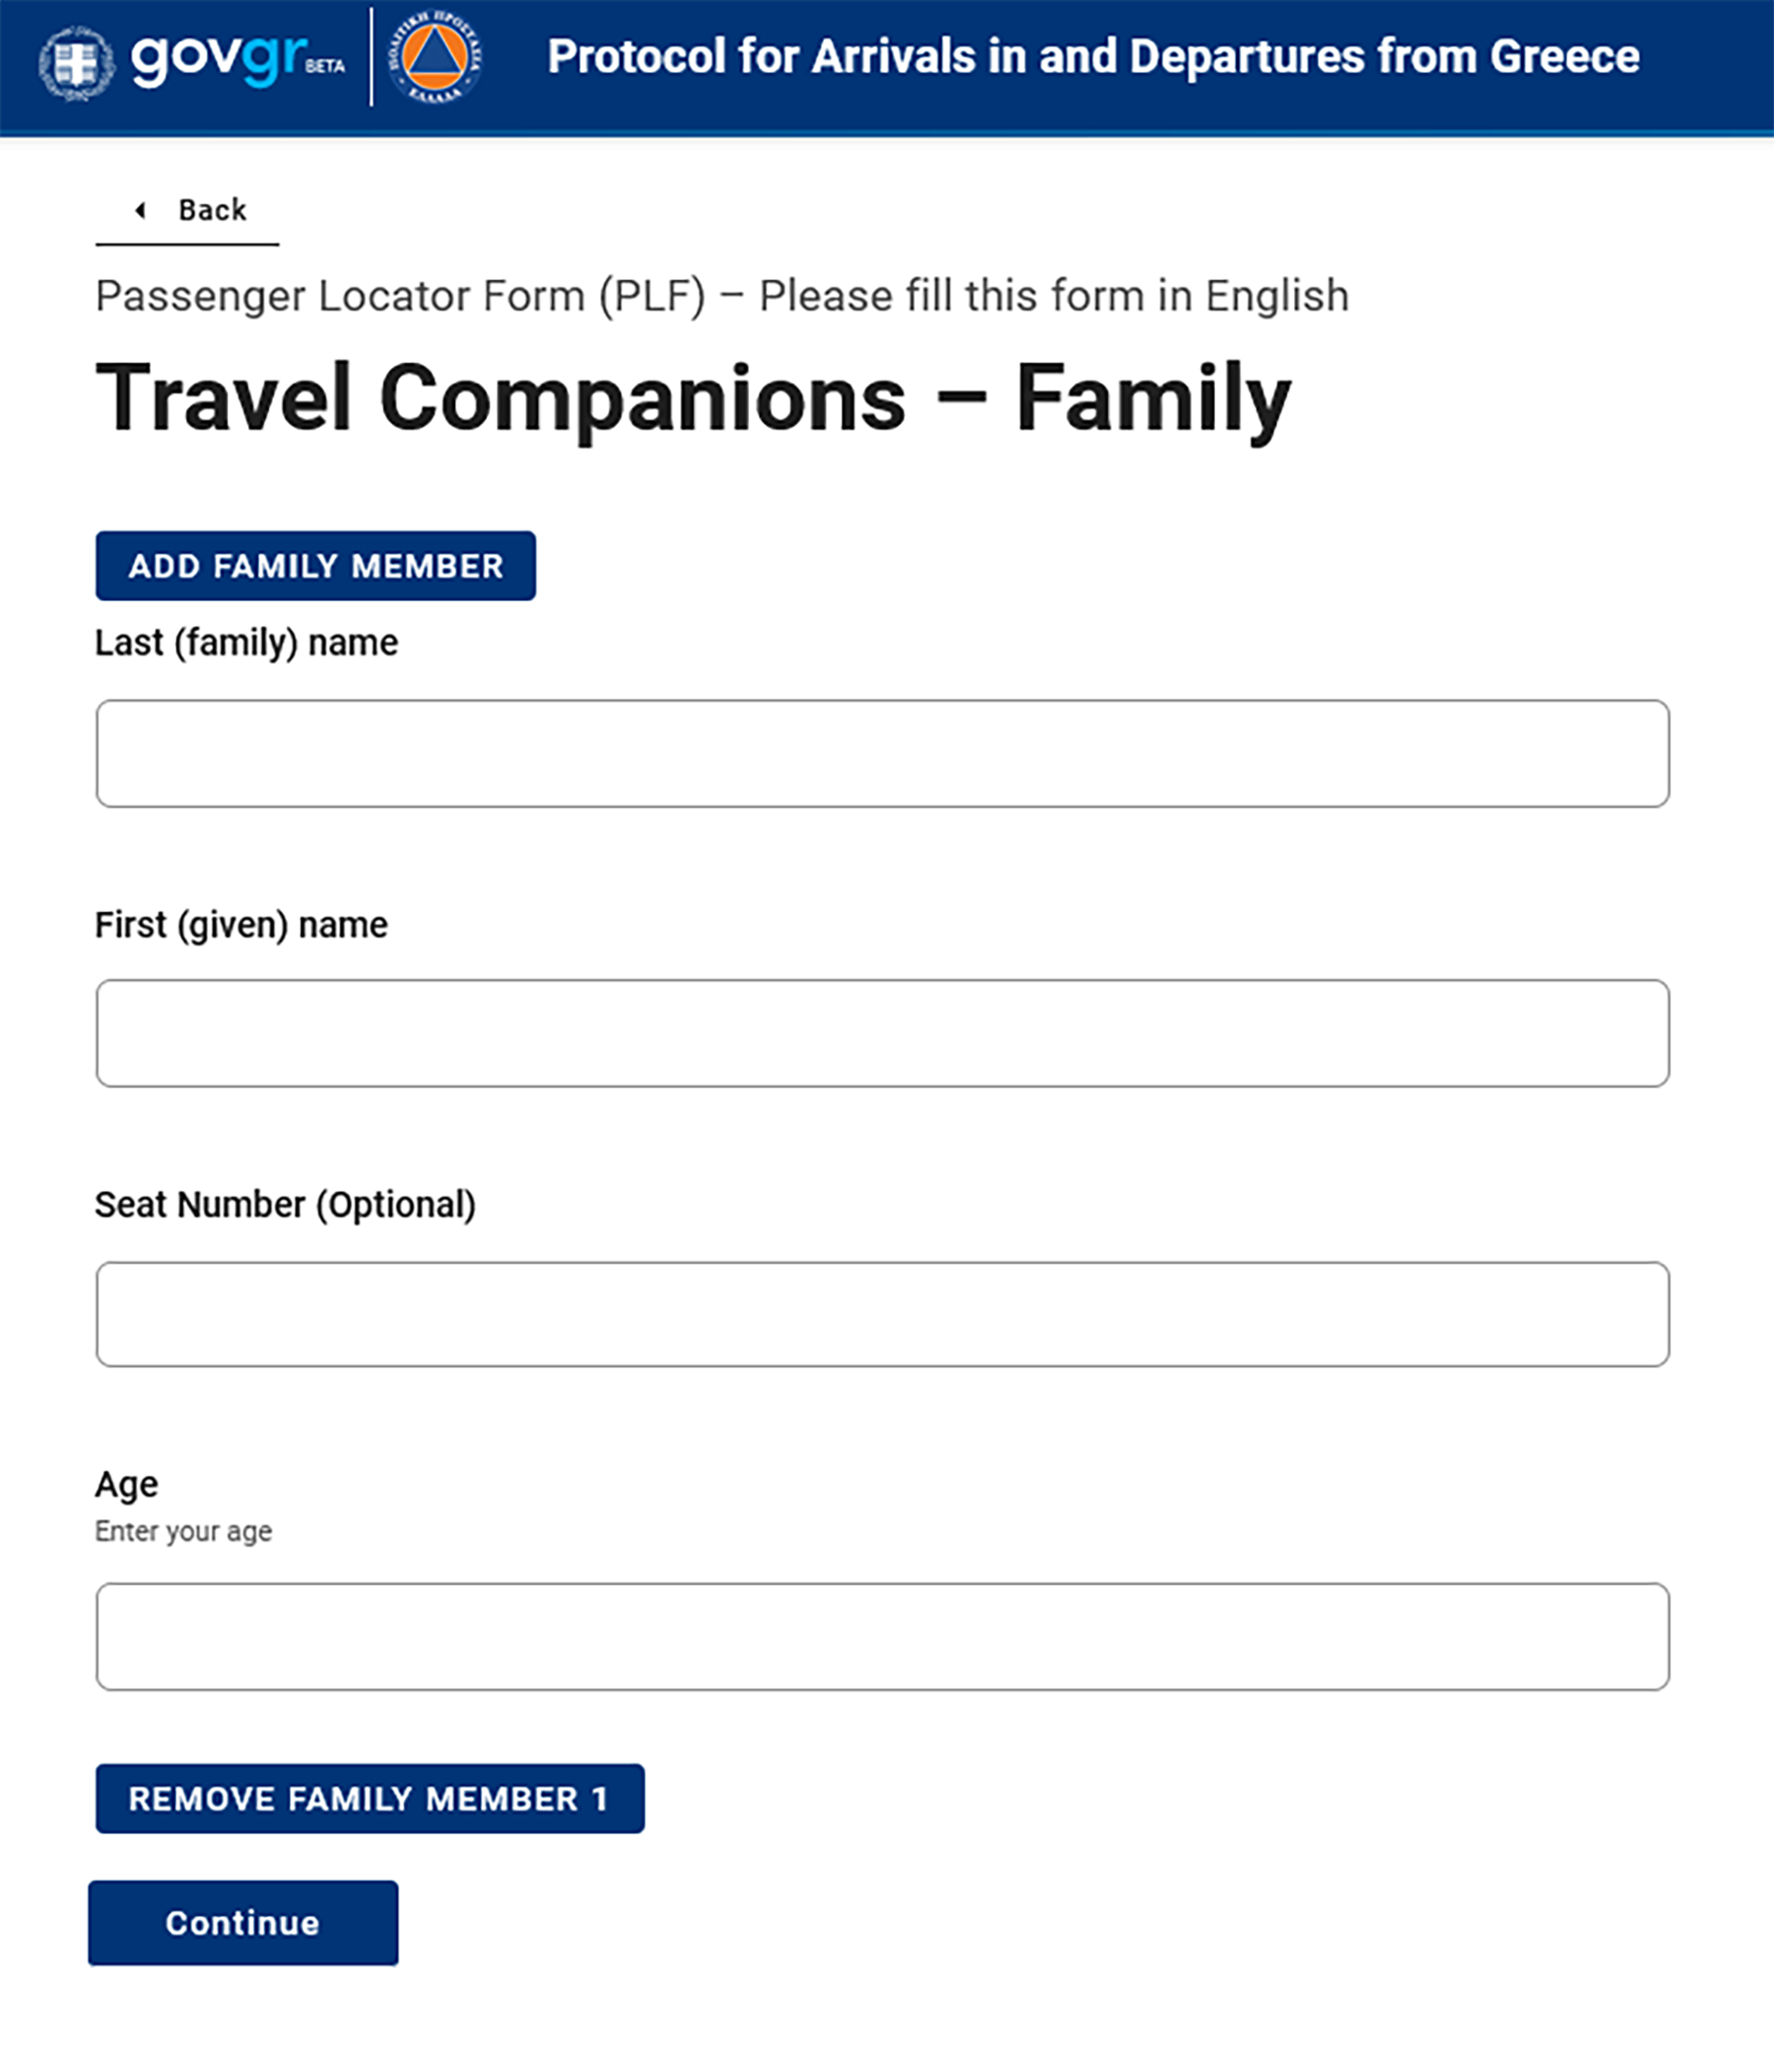Click the "Seat Number (Optional)" label
This screenshot has width=1774, height=2072.
(x=285, y=1205)
